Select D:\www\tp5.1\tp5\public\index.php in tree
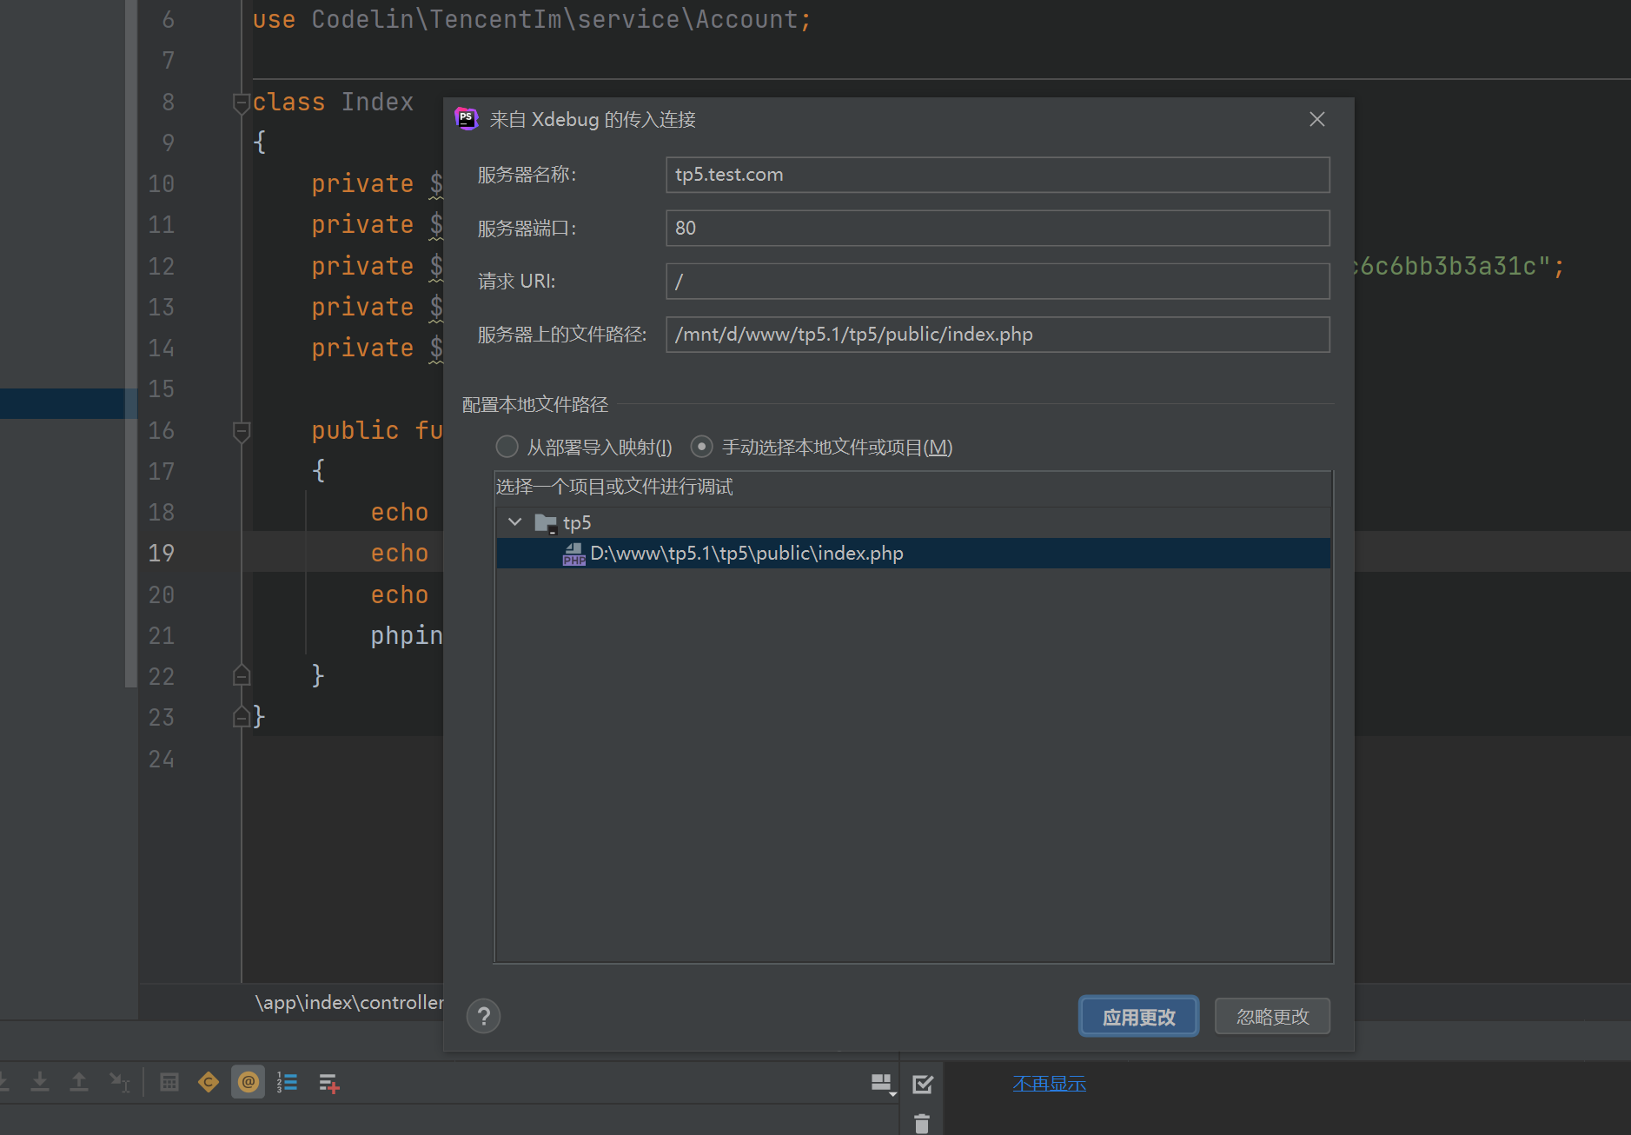1631x1135 pixels. pyautogui.click(x=913, y=554)
